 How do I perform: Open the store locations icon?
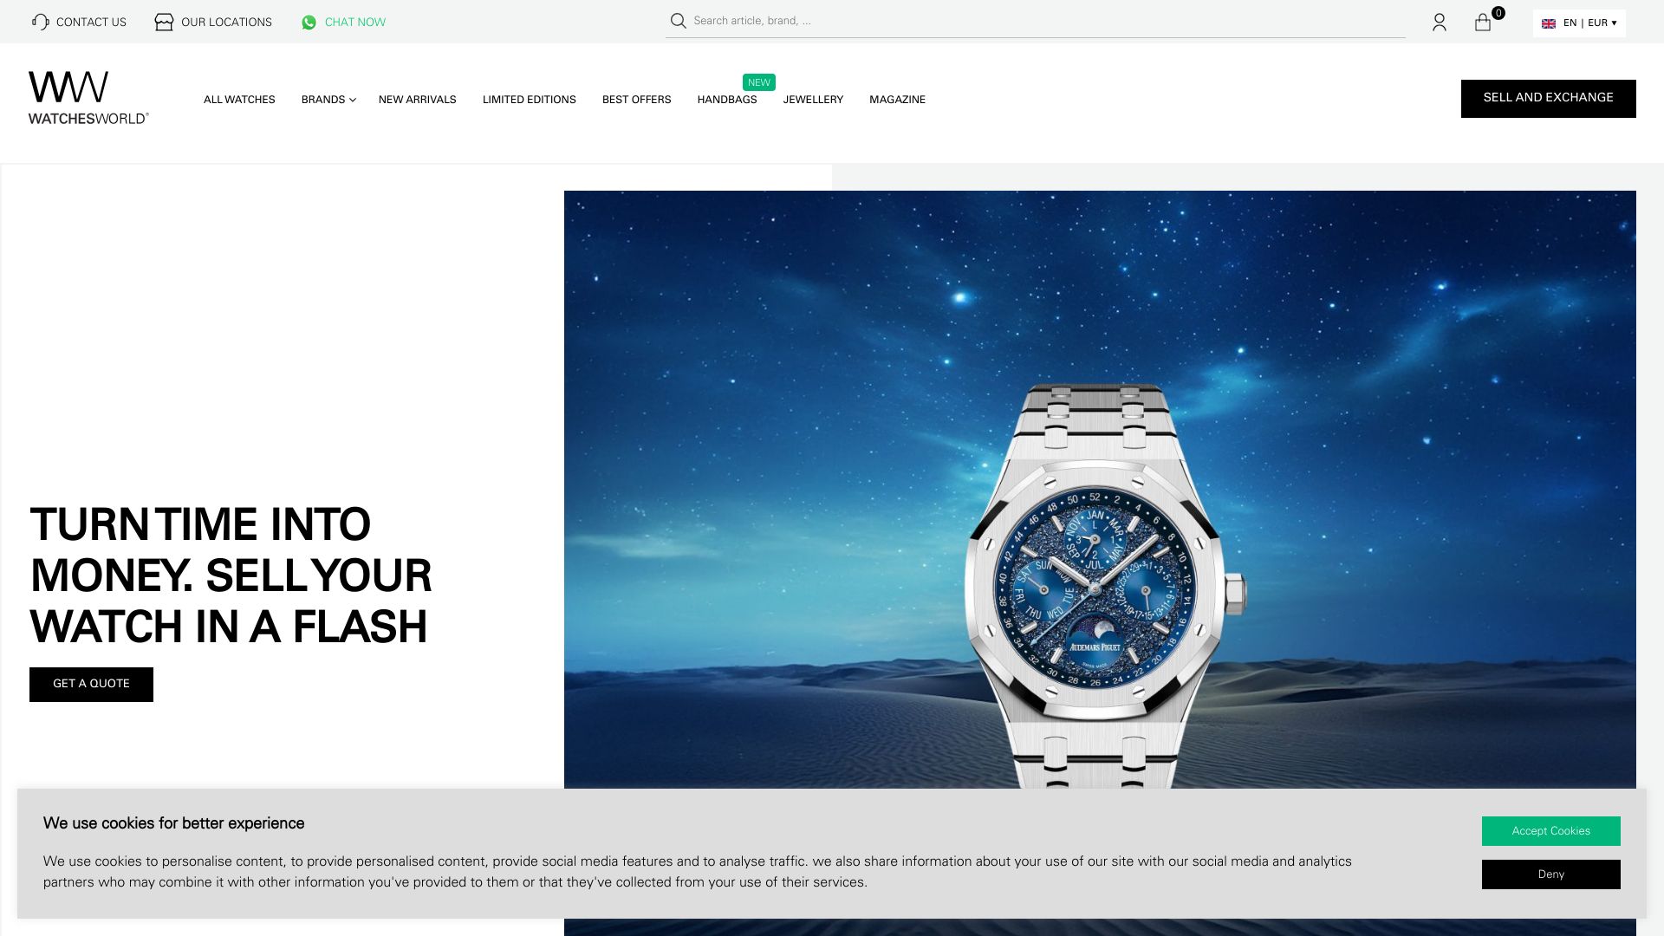point(164,22)
